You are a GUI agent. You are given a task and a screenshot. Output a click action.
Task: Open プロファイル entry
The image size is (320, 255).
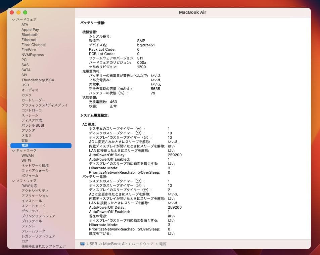pos(32,221)
